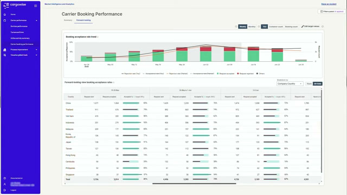The image size is (347, 195).
Task: Select TEU measurement toggle
Action: (264, 27)
